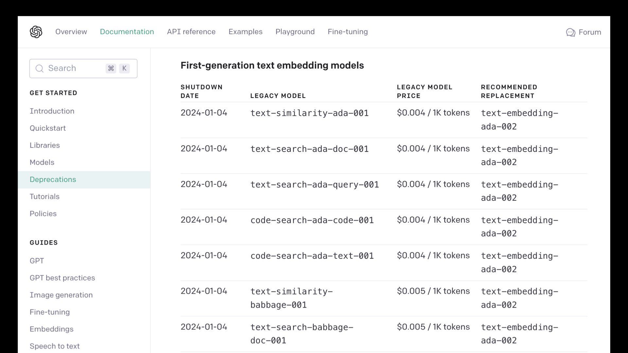Screen dimensions: 628x353
Task: Click the search magnifier icon
Action: [39, 68]
